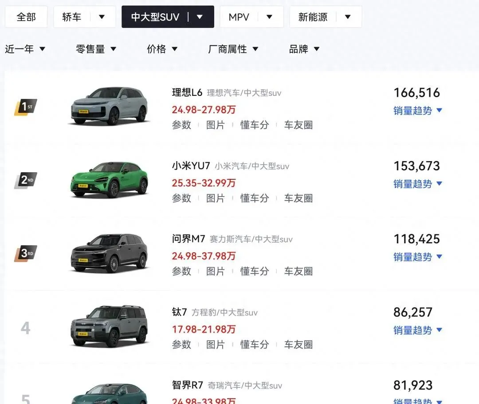Image resolution: width=479 pixels, height=404 pixels.
Task: Click 方程豹/中大型suv label
Action: tap(224, 313)
